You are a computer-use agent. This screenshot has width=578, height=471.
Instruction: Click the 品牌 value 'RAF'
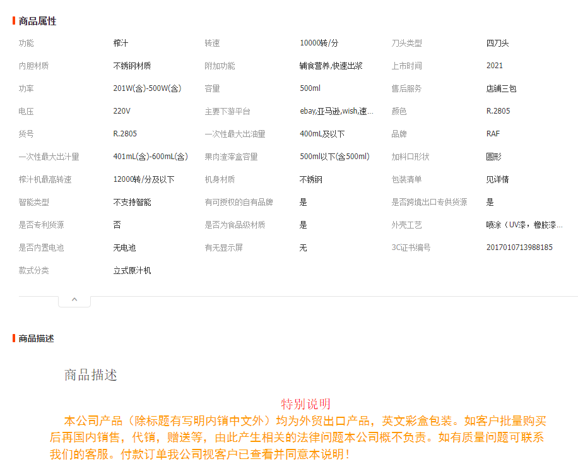point(493,134)
